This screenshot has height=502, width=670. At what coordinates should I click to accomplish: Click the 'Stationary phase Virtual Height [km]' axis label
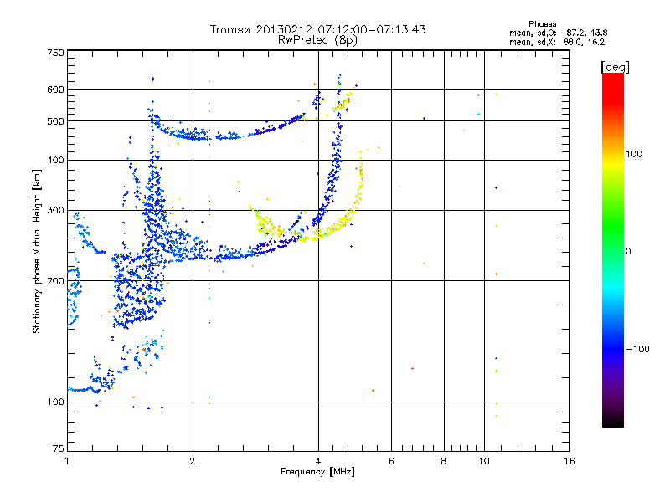pos(37,251)
